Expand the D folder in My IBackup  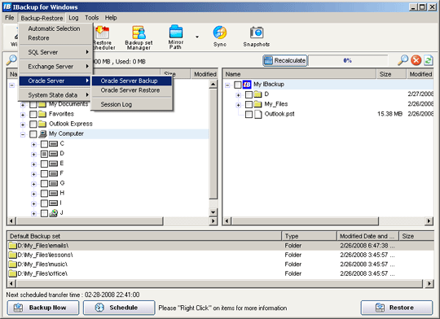click(238, 95)
